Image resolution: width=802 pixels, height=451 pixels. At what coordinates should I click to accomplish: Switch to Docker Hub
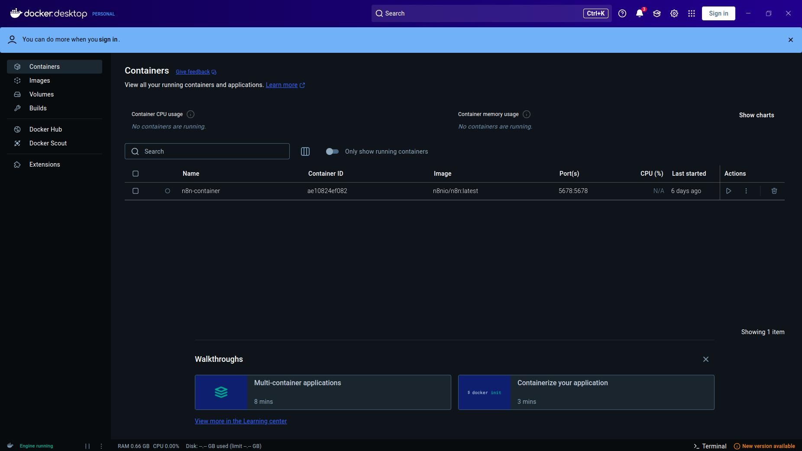(45, 129)
